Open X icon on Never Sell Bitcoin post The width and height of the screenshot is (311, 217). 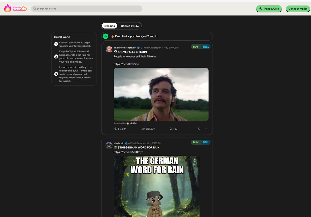click(199, 129)
